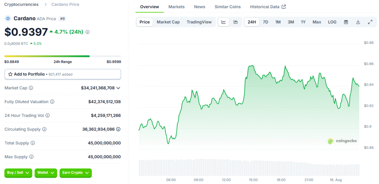The height and width of the screenshot is (184, 379).
Task: Open the Wallet dropdown
Action: coord(46,173)
